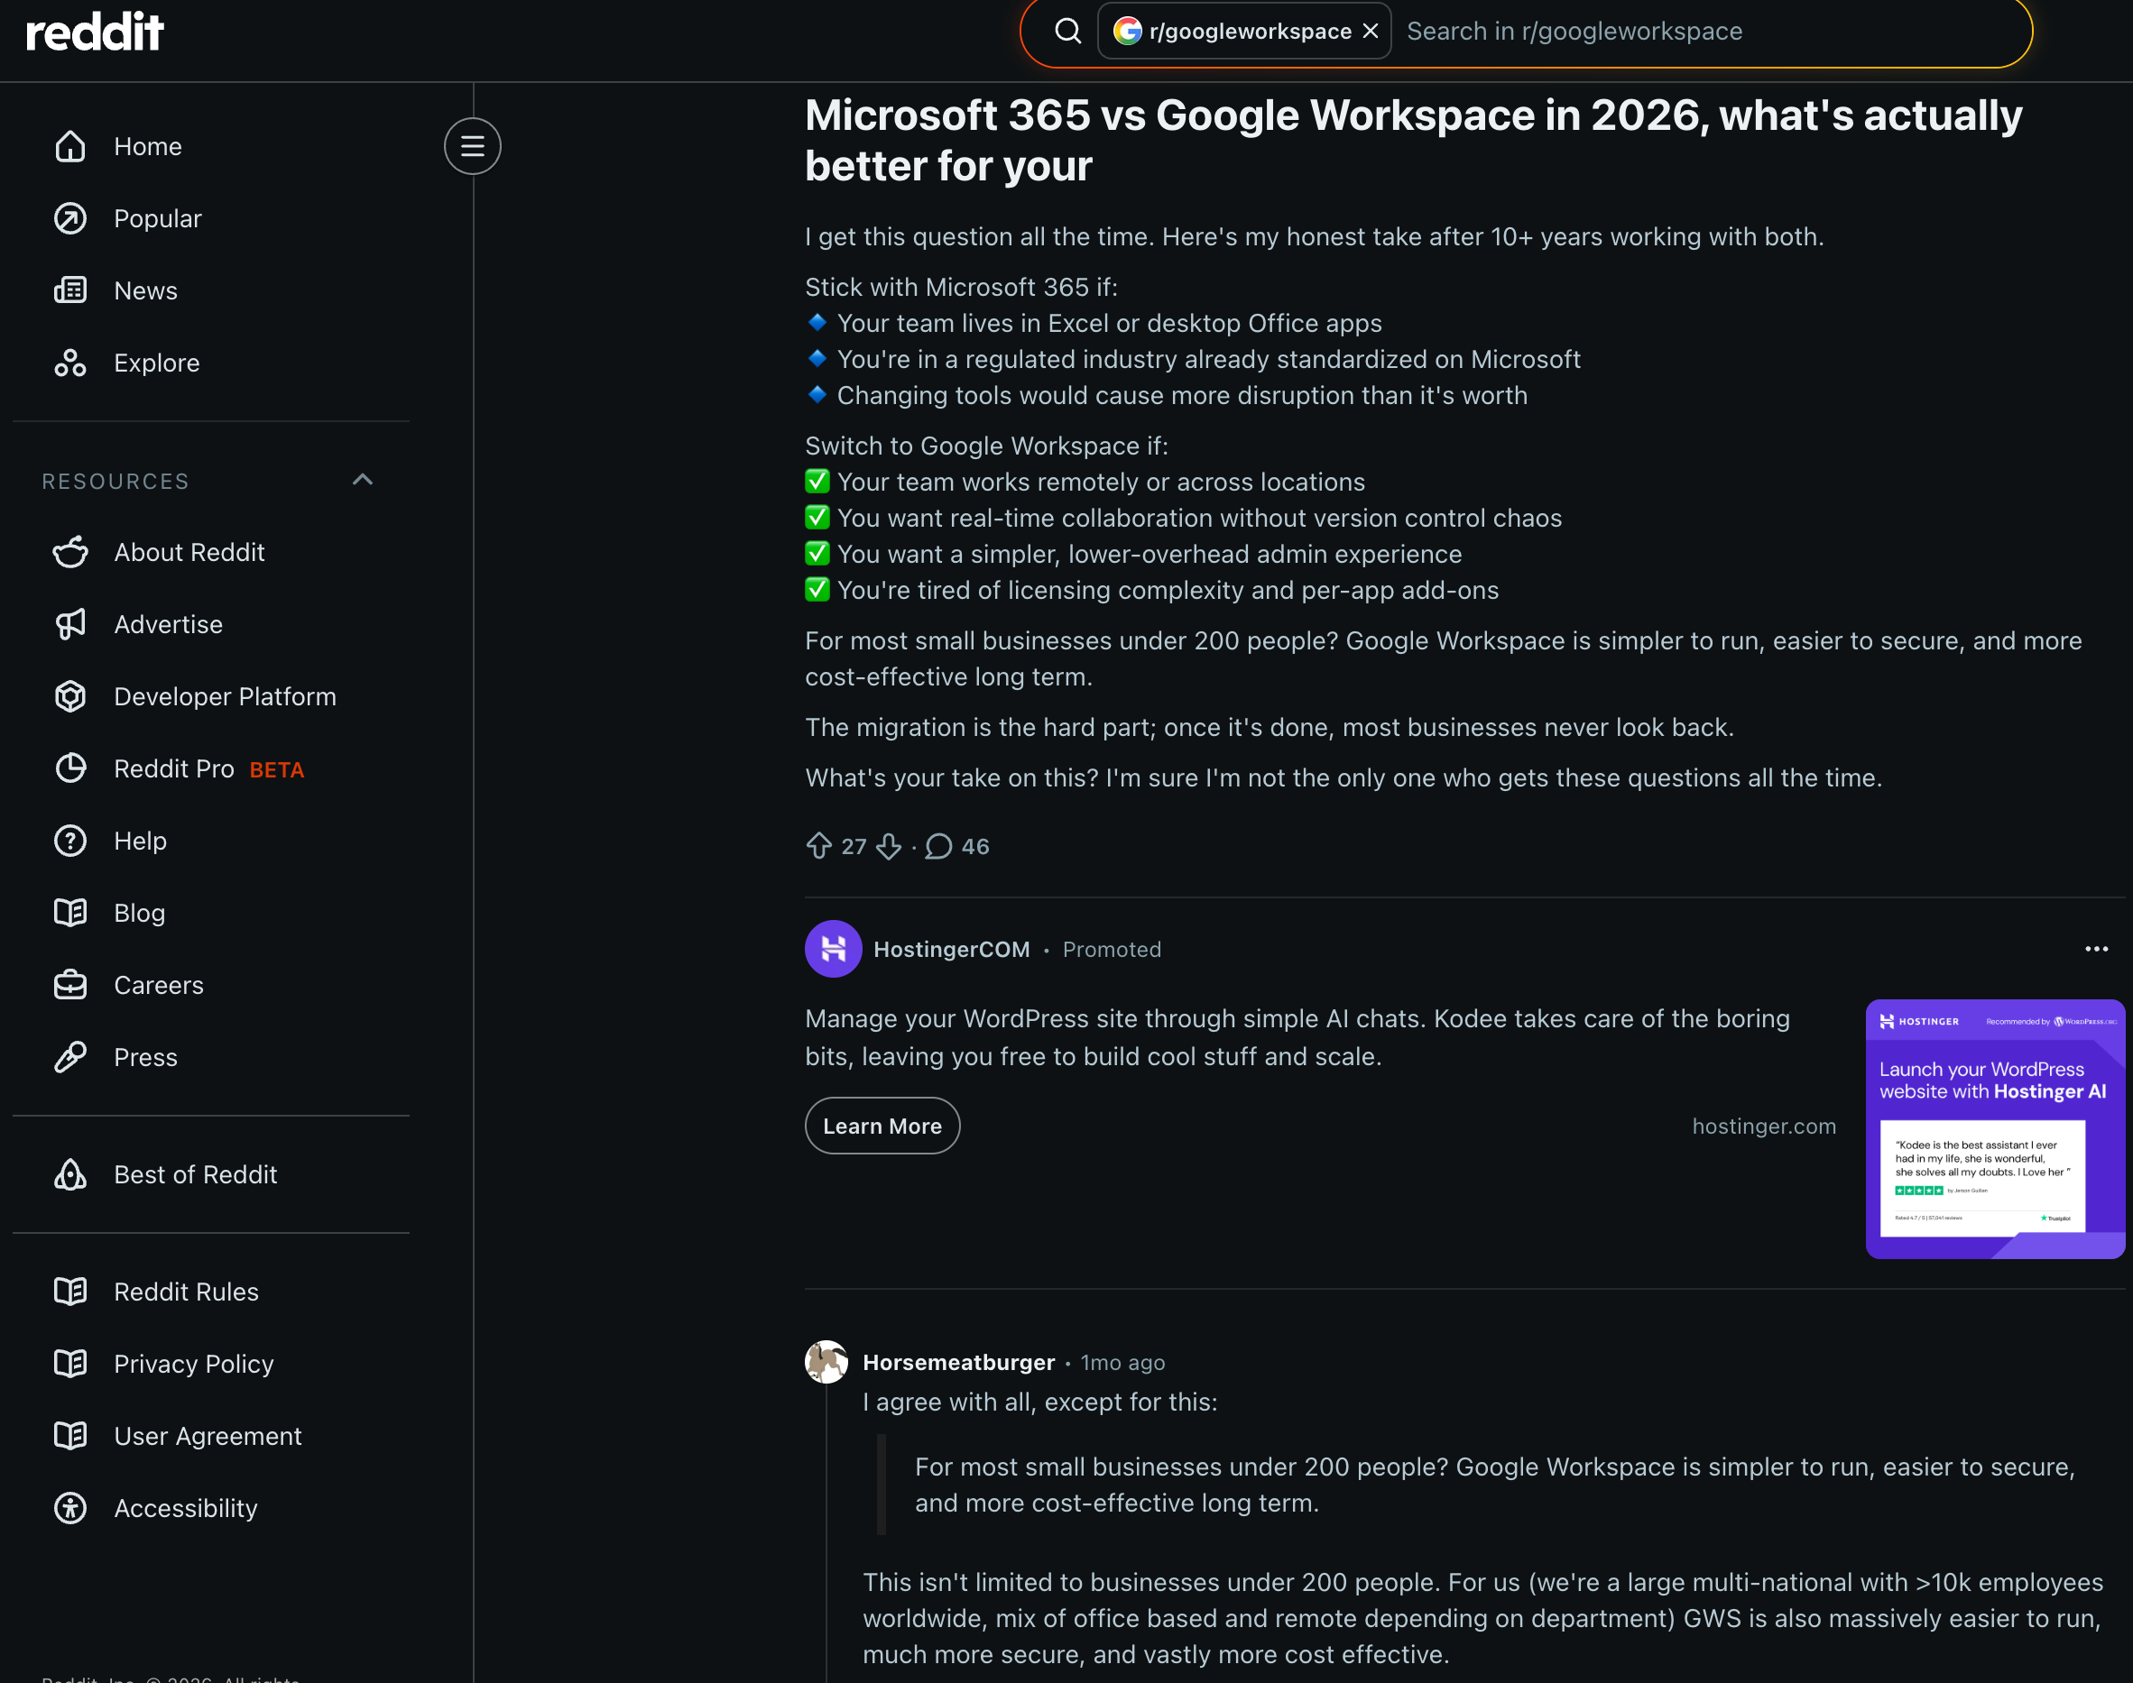
Task: Click the RESOURCES section header
Action: [115, 481]
